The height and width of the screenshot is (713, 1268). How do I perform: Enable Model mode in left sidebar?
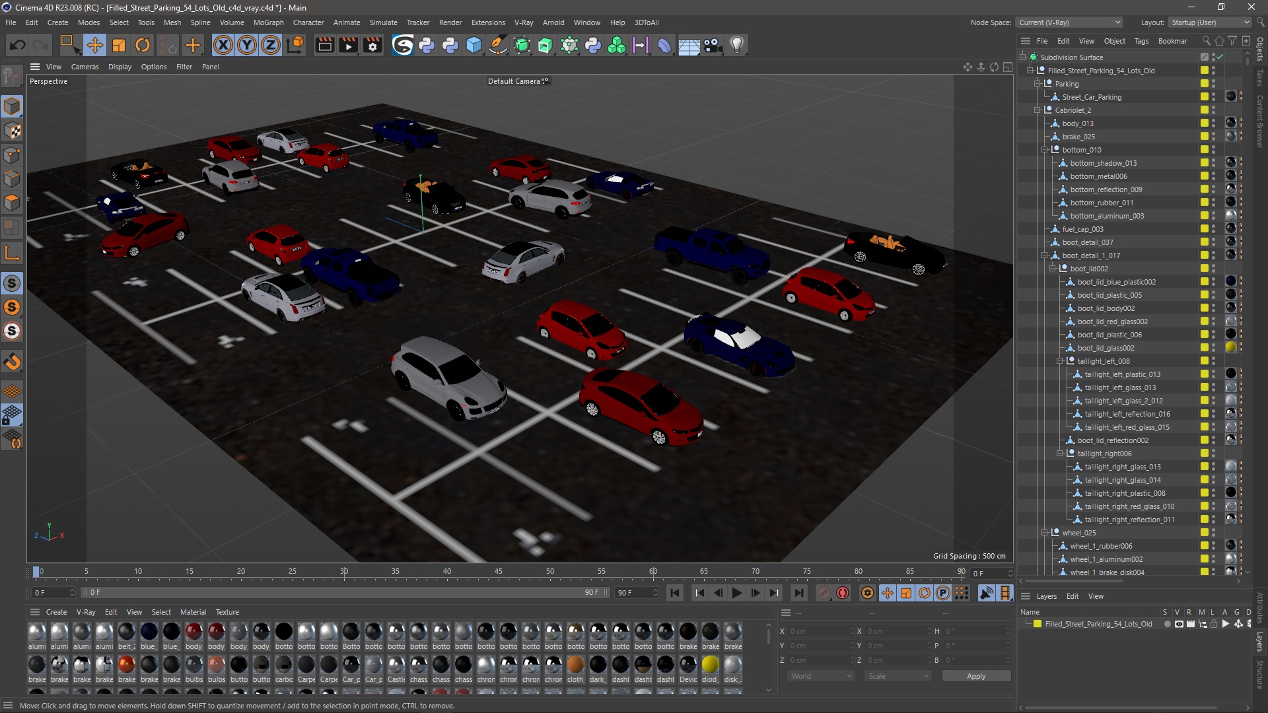pyautogui.click(x=12, y=106)
